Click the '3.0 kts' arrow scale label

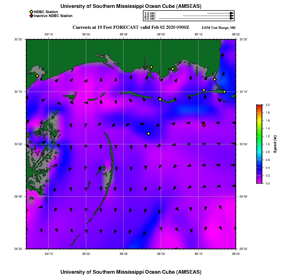(150, 18)
